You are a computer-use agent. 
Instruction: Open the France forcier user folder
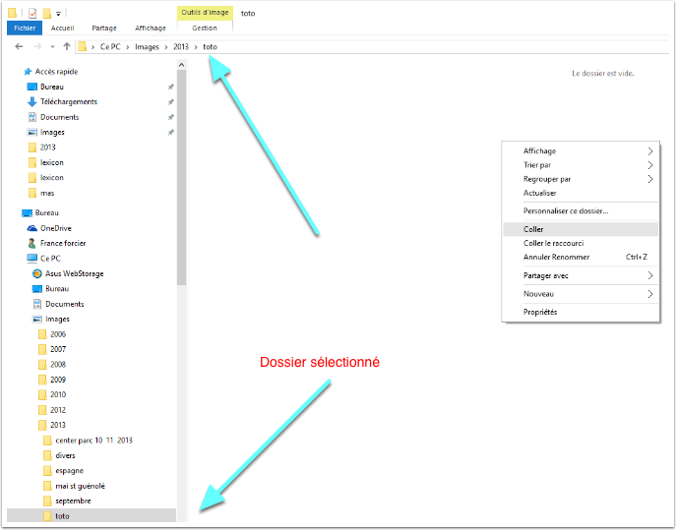[64, 243]
